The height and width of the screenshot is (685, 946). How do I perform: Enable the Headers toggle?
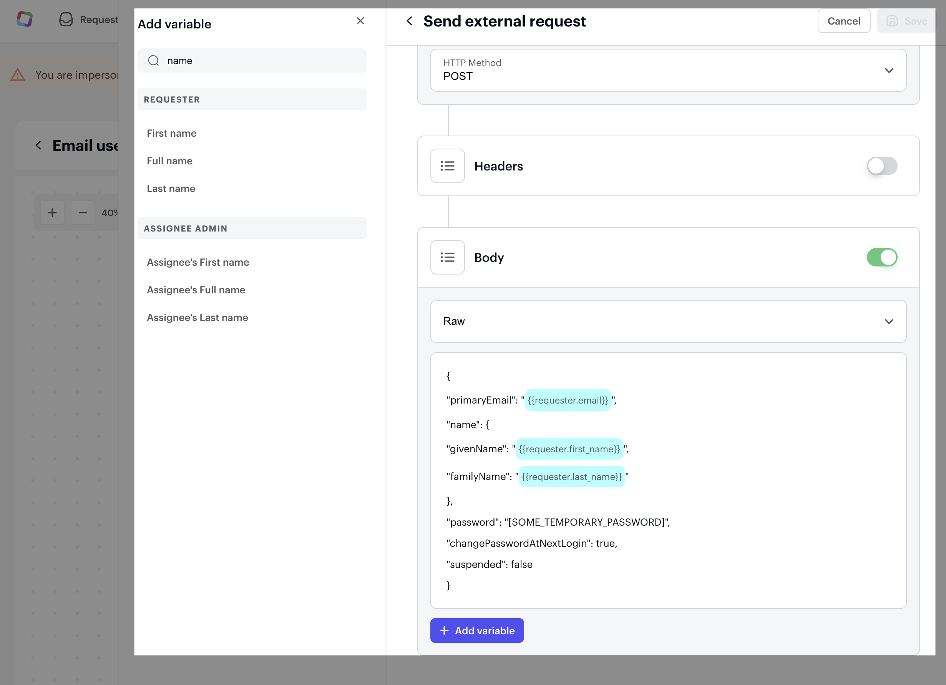click(x=881, y=166)
